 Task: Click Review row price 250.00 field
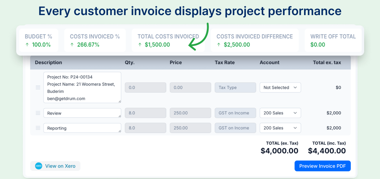(191, 113)
